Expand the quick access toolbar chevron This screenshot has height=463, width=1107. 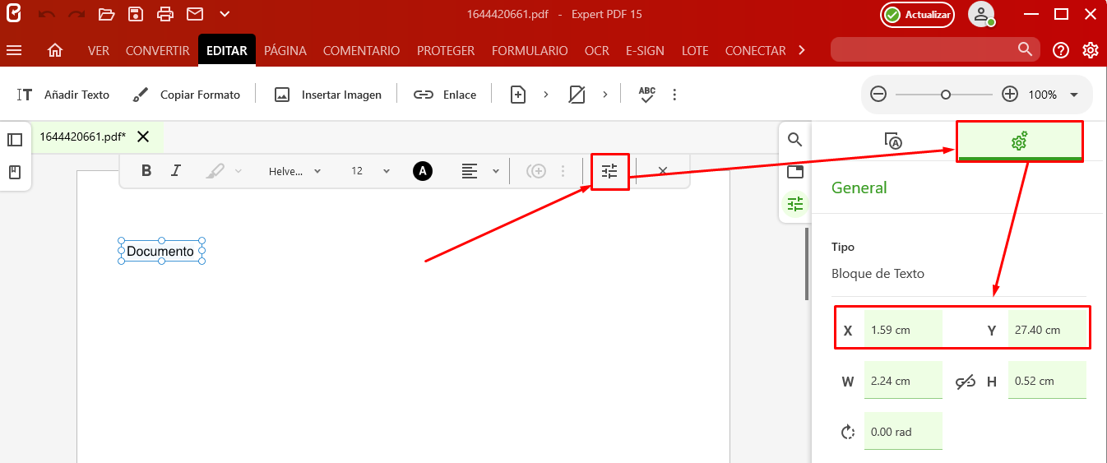point(225,14)
